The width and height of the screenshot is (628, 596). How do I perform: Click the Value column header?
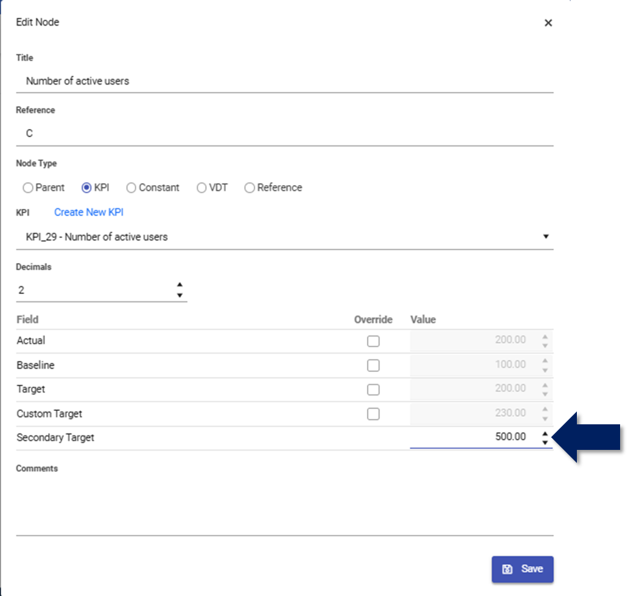coord(423,320)
